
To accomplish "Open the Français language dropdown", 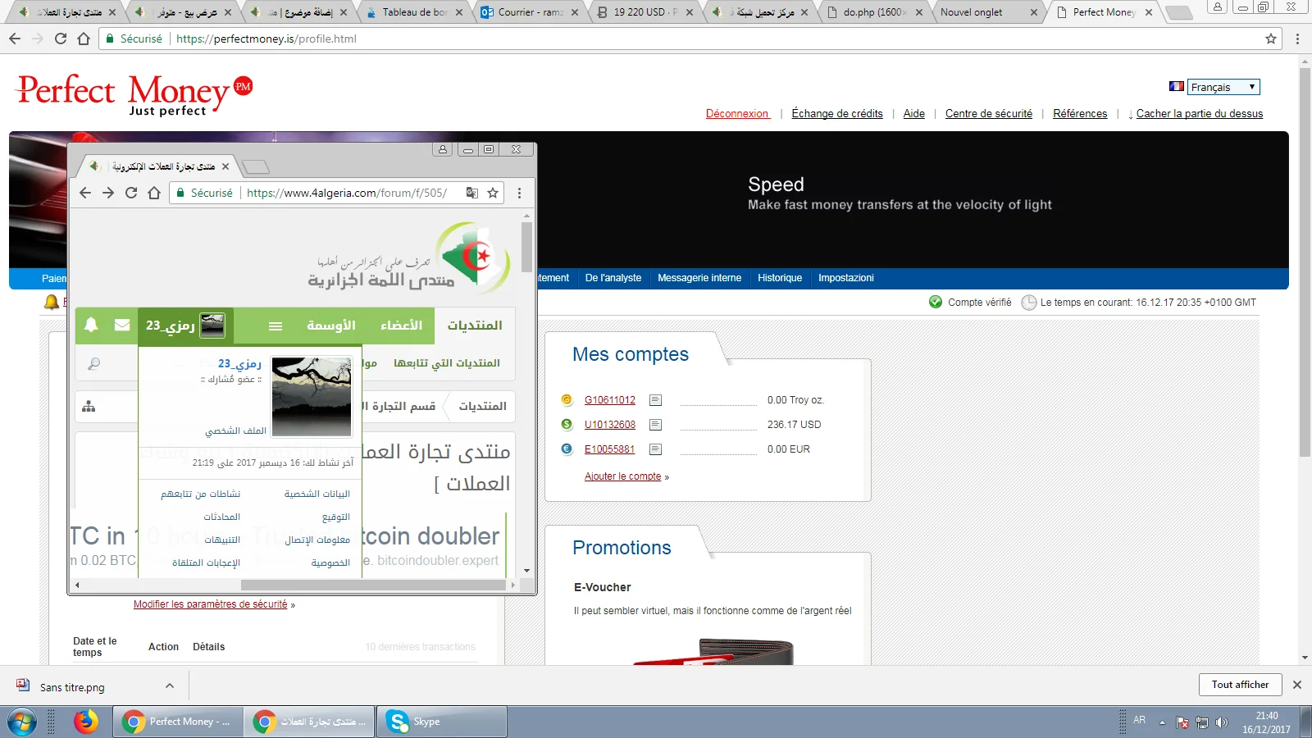I will [x=1222, y=87].
